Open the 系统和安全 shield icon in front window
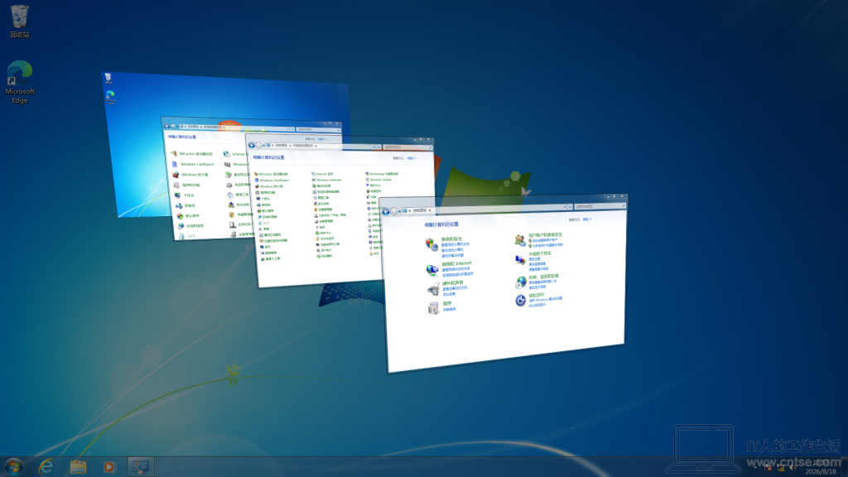The image size is (848, 477). 431,245
